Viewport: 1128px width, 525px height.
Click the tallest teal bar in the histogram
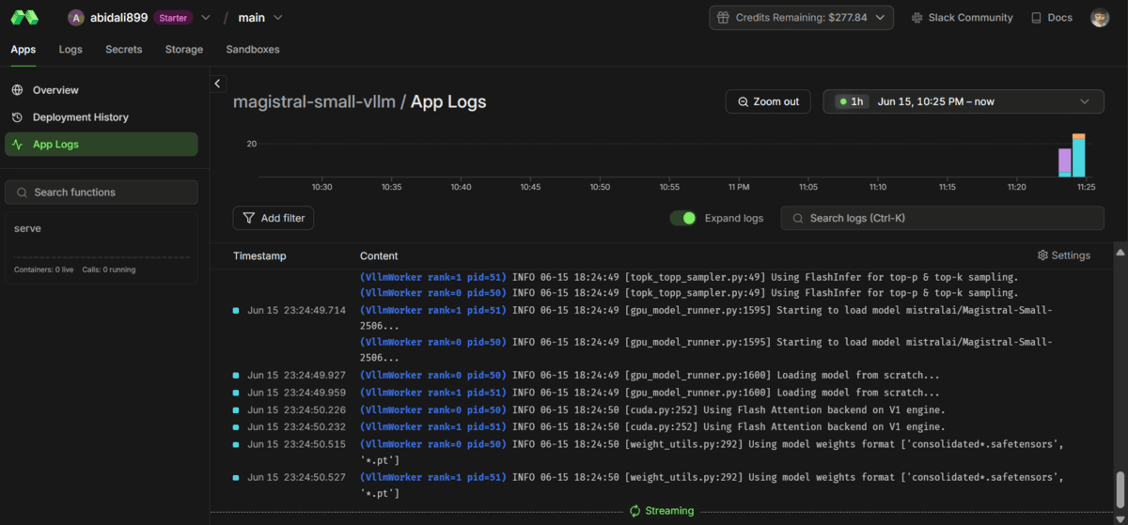coord(1079,158)
